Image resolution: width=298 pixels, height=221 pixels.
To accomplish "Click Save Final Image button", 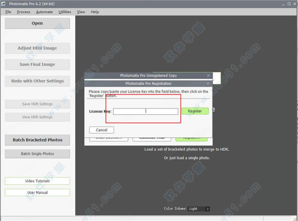I will (x=37, y=64).
